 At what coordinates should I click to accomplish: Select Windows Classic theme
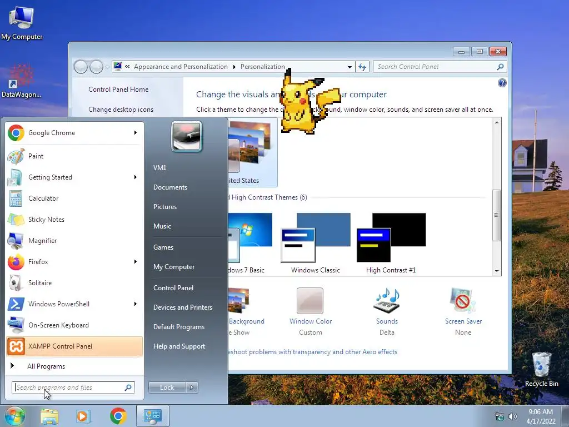coord(316,243)
